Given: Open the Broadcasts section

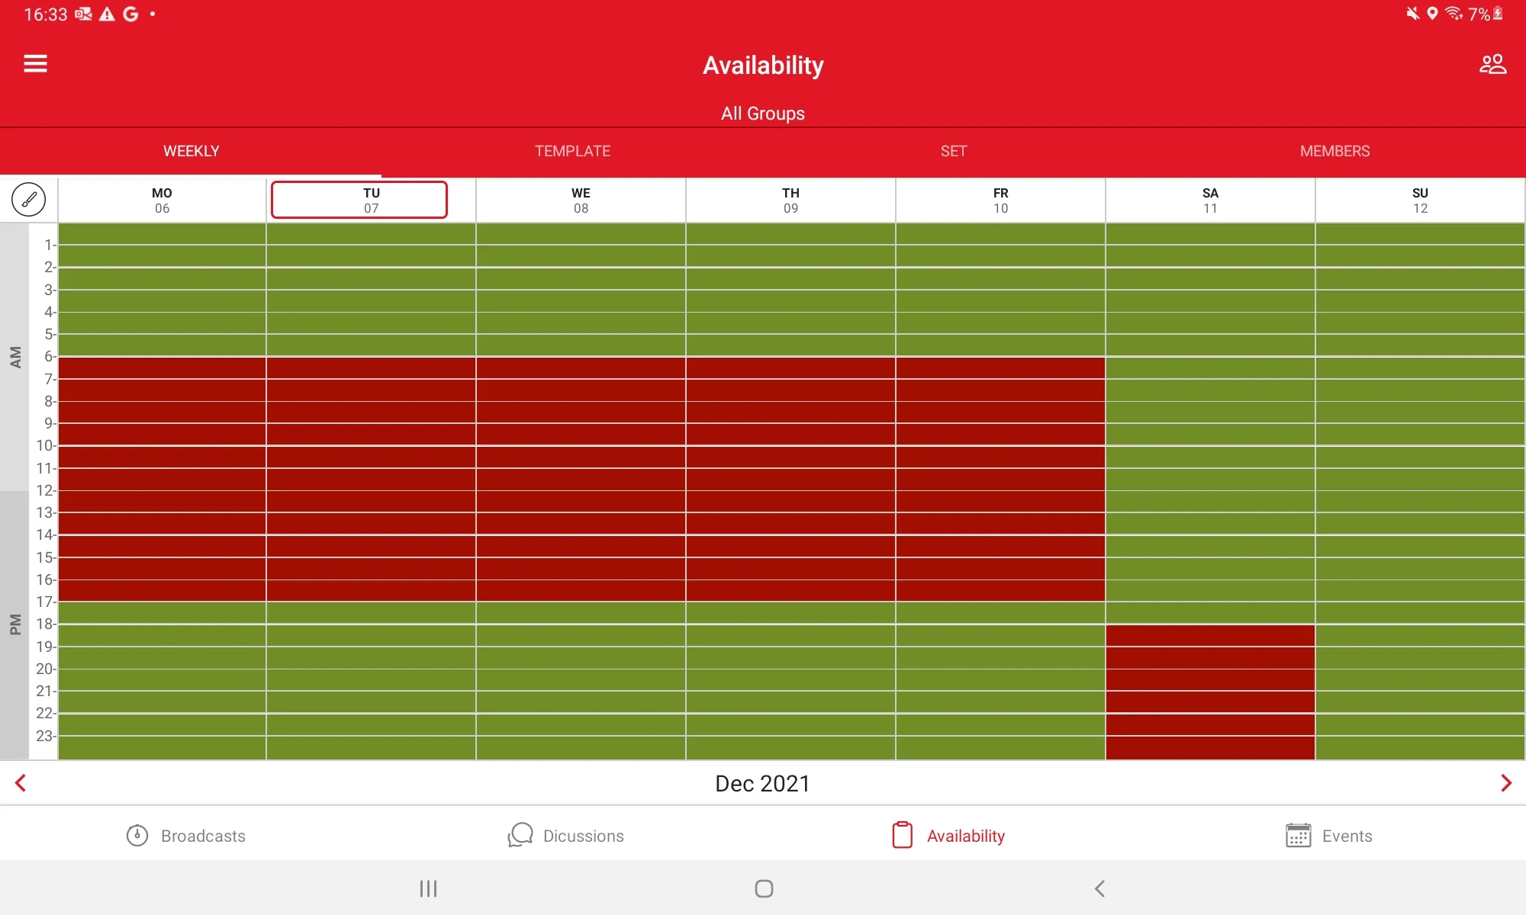Looking at the screenshot, I should click(x=186, y=836).
